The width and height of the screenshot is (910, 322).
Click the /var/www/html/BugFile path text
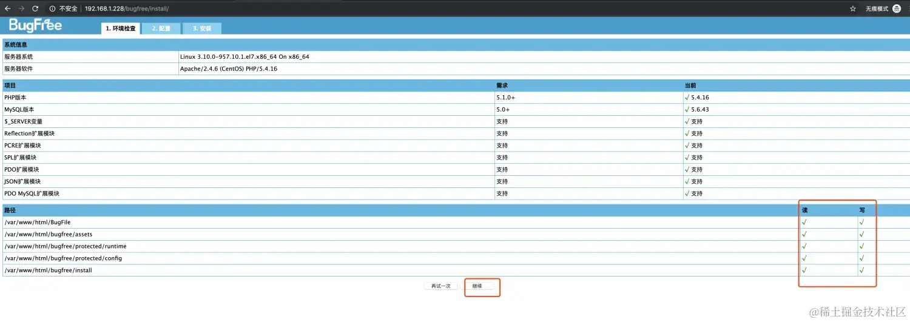coord(37,223)
